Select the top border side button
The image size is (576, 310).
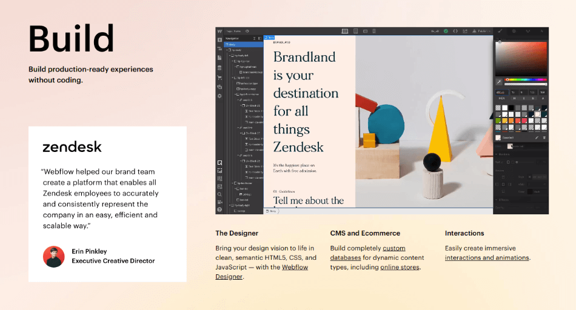tap(503, 177)
